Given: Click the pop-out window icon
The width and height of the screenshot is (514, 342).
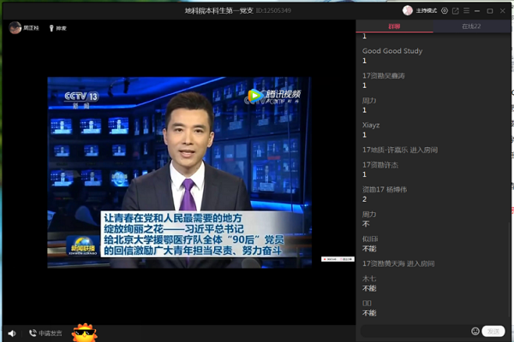Looking at the screenshot, I should pyautogui.click(x=455, y=11).
